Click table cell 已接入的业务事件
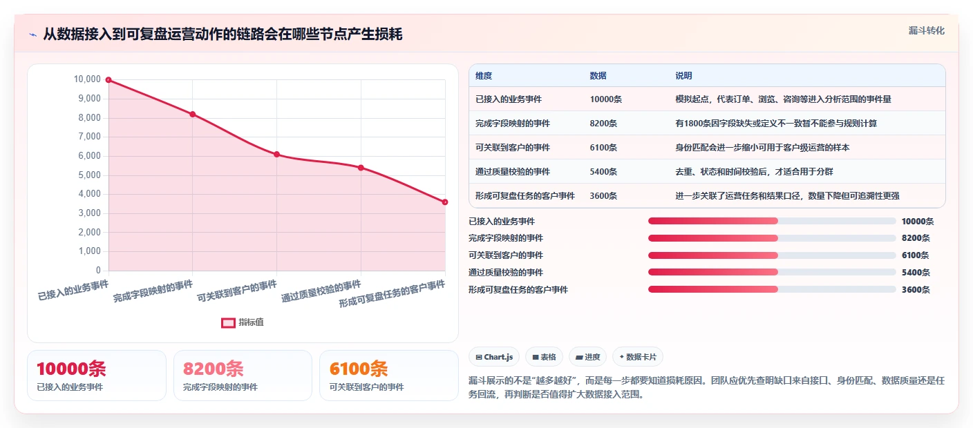This screenshot has height=428, width=973. pos(509,99)
